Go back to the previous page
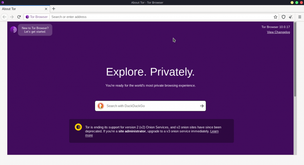Viewport: 304px width, 165px height. pos(4,17)
